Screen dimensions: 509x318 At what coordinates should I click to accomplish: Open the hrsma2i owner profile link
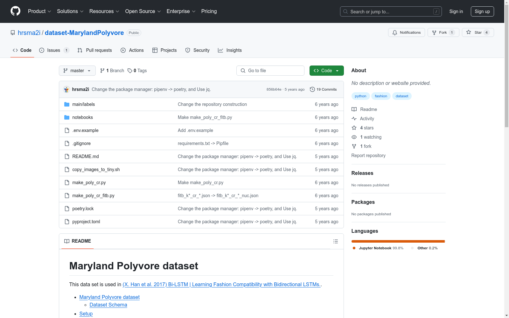coord(29,33)
